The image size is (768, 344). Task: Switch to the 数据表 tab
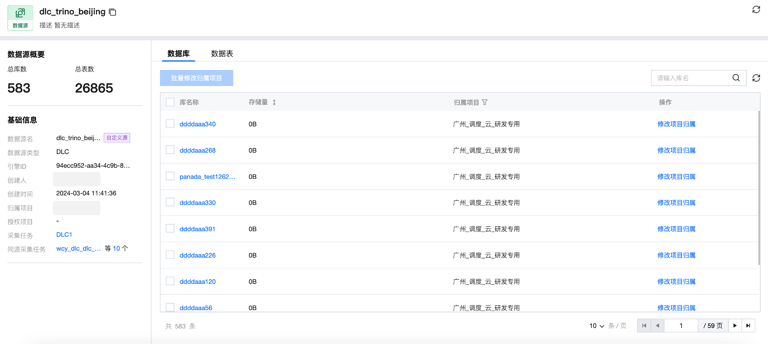pyautogui.click(x=222, y=54)
